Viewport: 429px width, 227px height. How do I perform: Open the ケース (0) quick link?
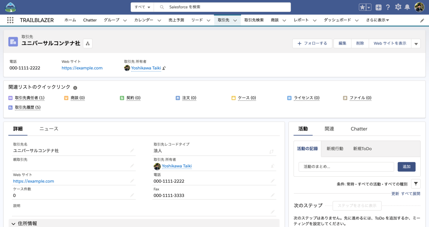point(247,98)
